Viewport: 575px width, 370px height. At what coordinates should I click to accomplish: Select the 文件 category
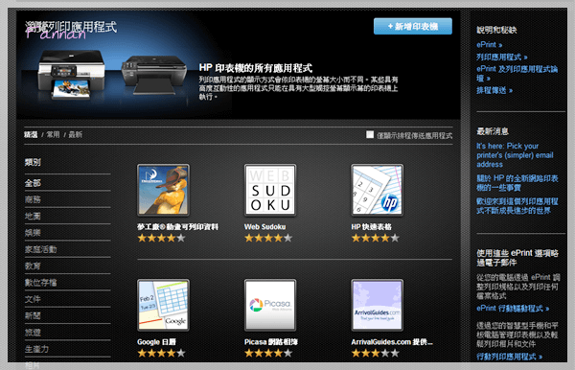click(x=33, y=299)
